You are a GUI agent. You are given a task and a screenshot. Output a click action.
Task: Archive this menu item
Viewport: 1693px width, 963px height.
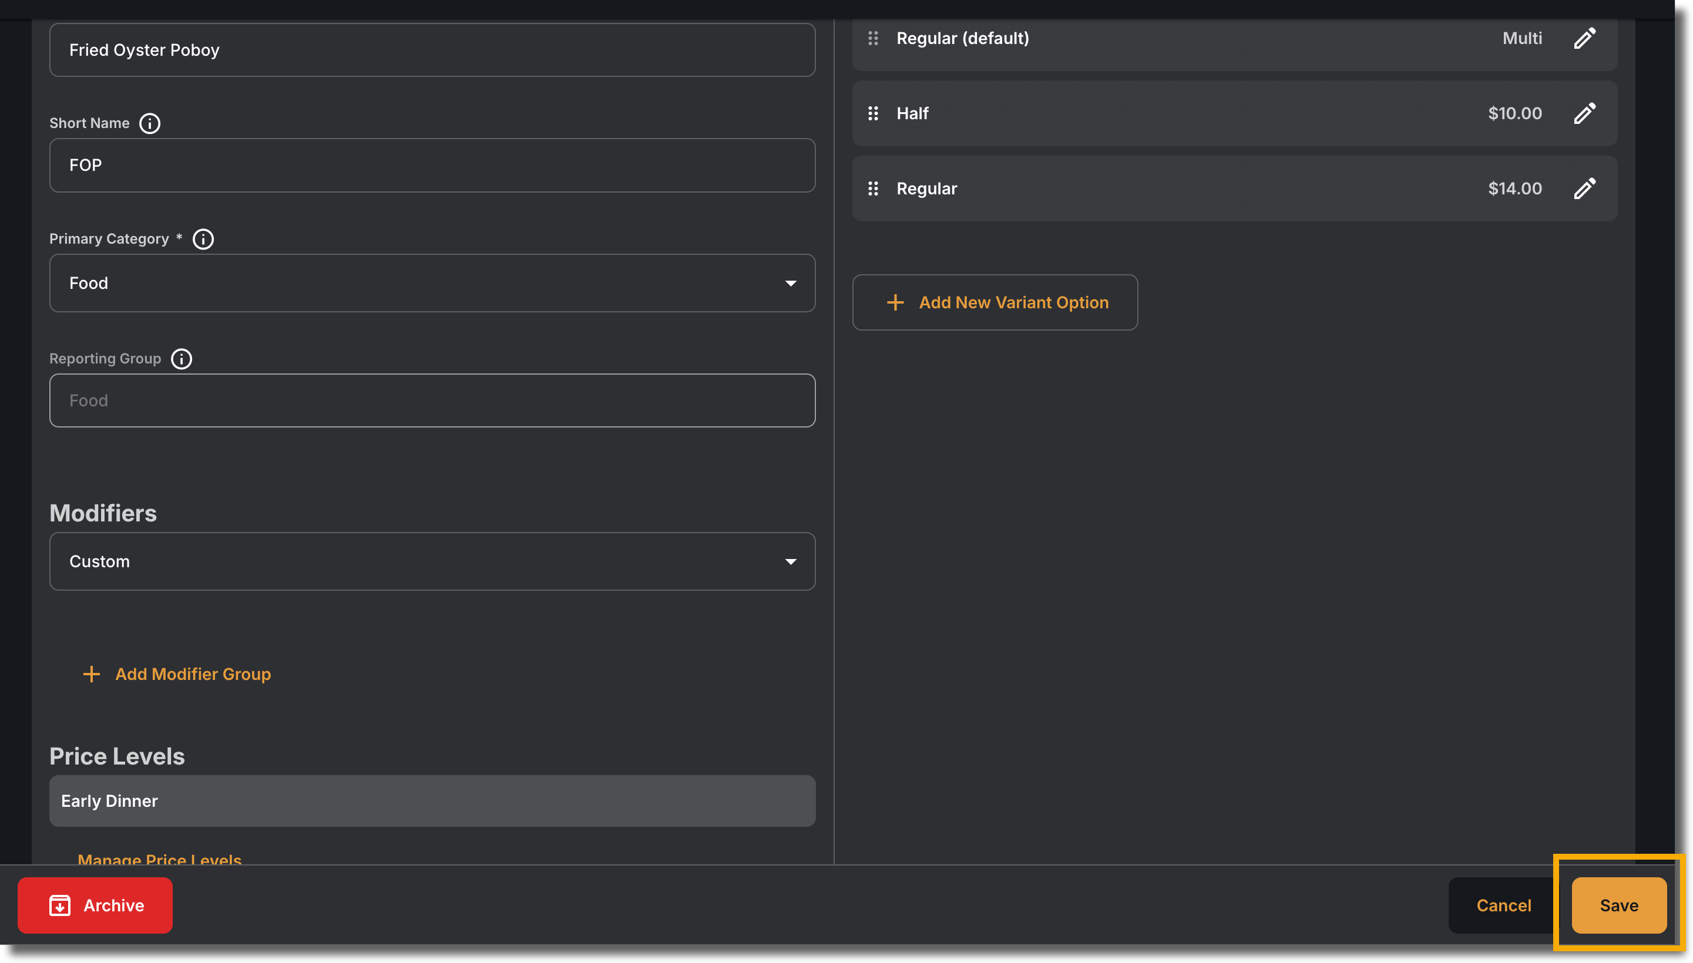pyautogui.click(x=95, y=905)
